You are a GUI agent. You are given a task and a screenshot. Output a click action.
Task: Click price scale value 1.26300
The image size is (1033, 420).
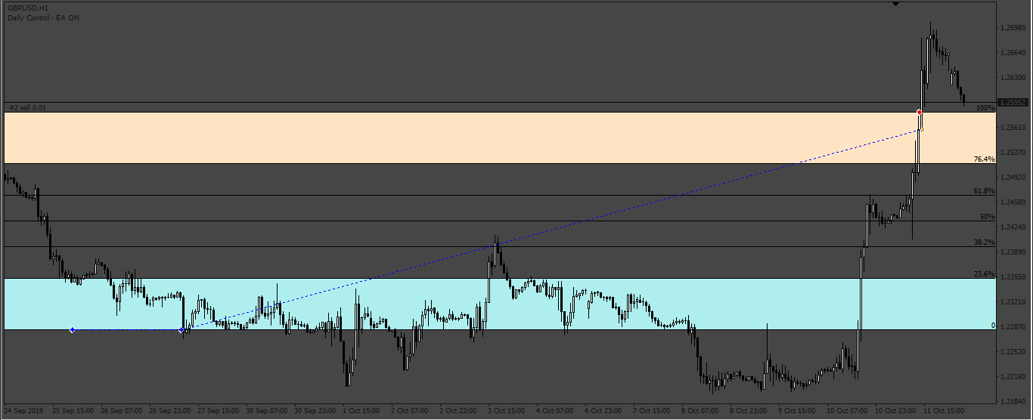[1013, 78]
